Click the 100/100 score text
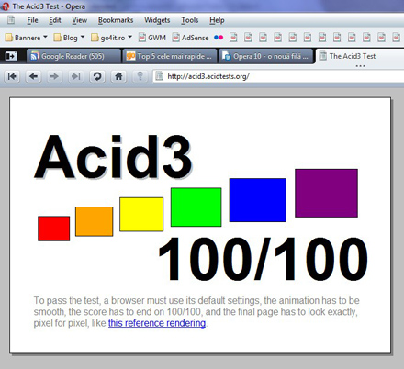Screen dimensions: 404x369 tap(263, 259)
